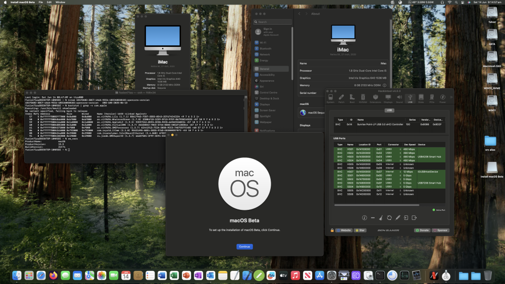Click the back arrow in System Settings
505x284 pixels.
[x=299, y=14]
